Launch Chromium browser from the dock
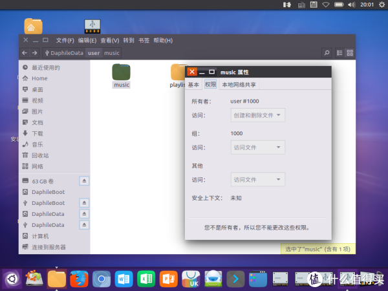Image resolution: width=388 pixels, height=291 pixels. (102, 279)
